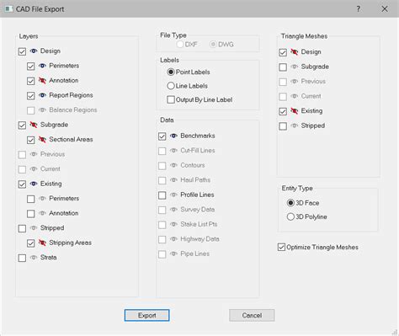Click hidden-eye icon next to Subgrade layer
Screen dimensions: 399x336
coord(34,125)
